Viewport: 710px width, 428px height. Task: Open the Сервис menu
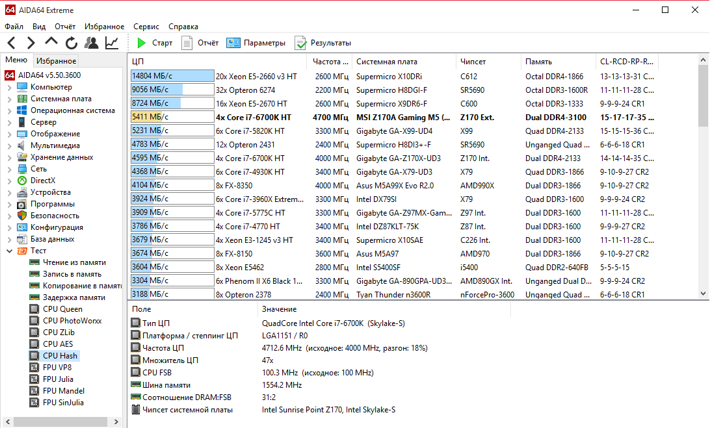click(x=146, y=27)
